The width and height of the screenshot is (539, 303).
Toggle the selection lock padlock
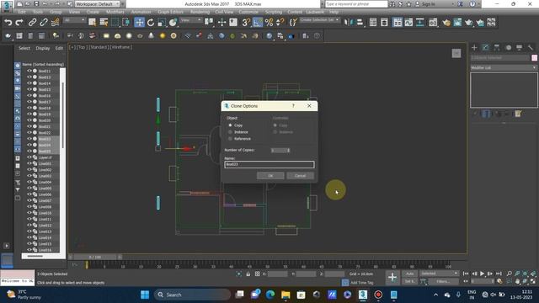(x=248, y=274)
